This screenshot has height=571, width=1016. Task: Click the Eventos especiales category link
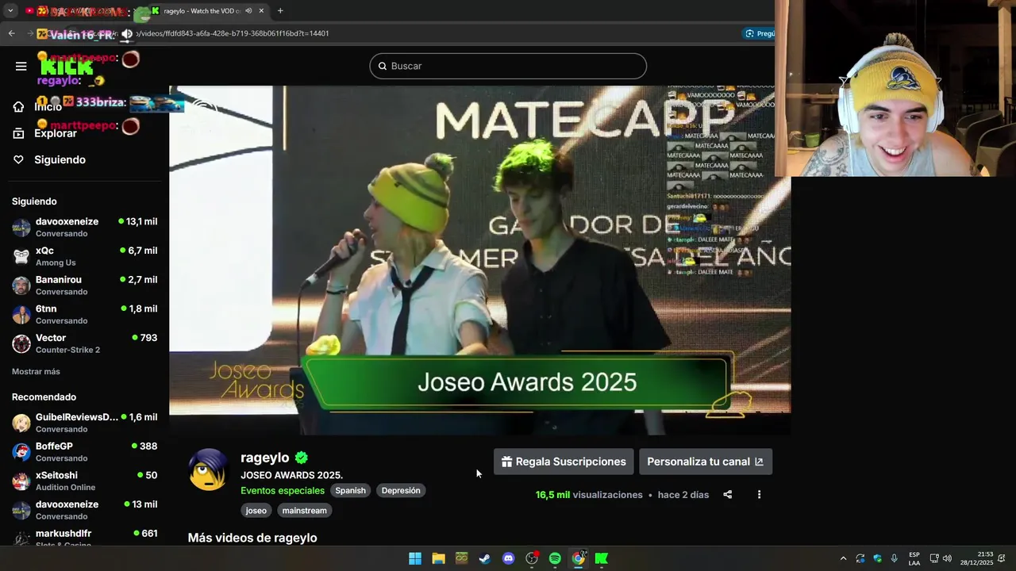click(283, 490)
